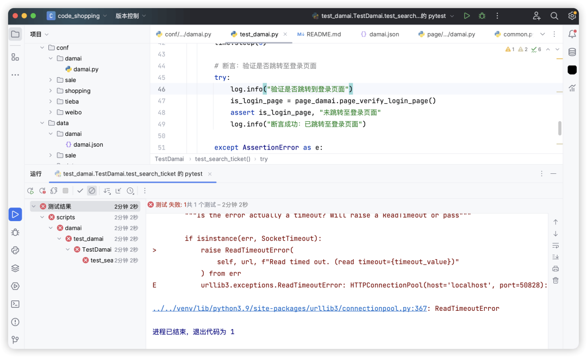Open run configuration selector dropdown
This screenshot has width=587, height=357.
tap(383, 16)
